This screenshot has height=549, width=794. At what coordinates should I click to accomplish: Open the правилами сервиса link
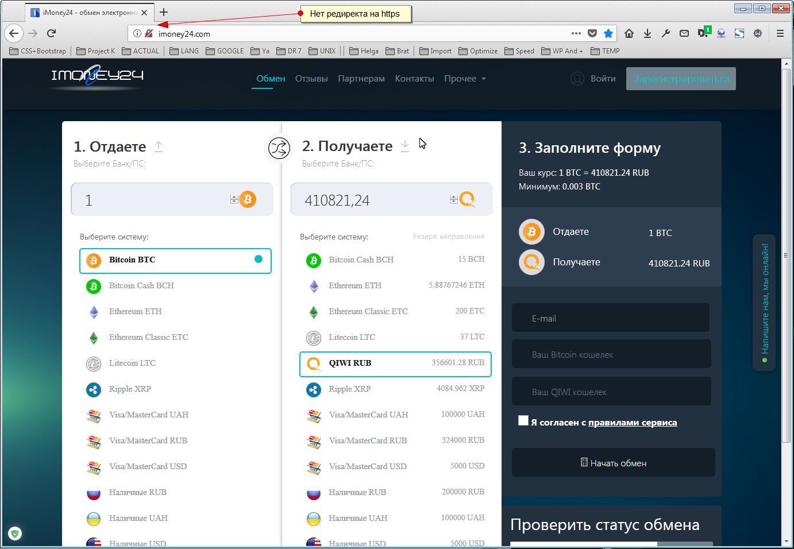pos(633,423)
